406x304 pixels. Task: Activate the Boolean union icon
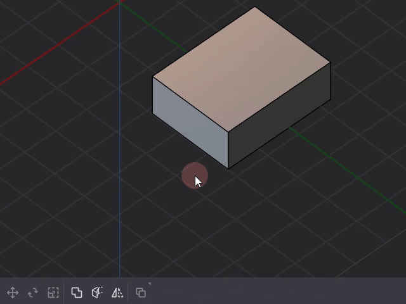click(x=77, y=293)
